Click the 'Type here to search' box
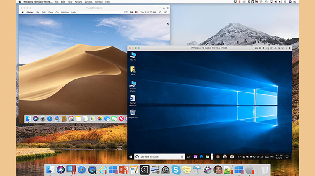315x176 pixels. [x=159, y=157]
